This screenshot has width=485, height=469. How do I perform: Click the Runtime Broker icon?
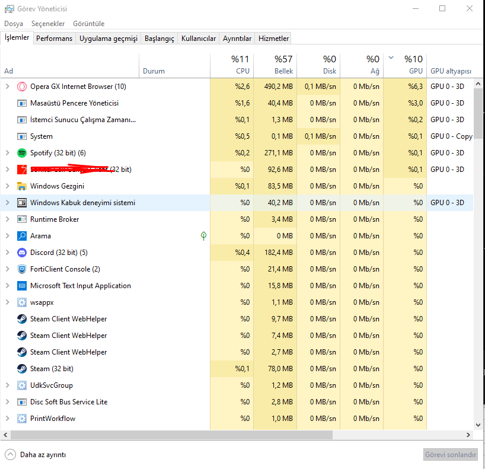(x=22, y=219)
